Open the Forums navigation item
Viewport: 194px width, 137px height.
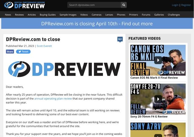146,14
